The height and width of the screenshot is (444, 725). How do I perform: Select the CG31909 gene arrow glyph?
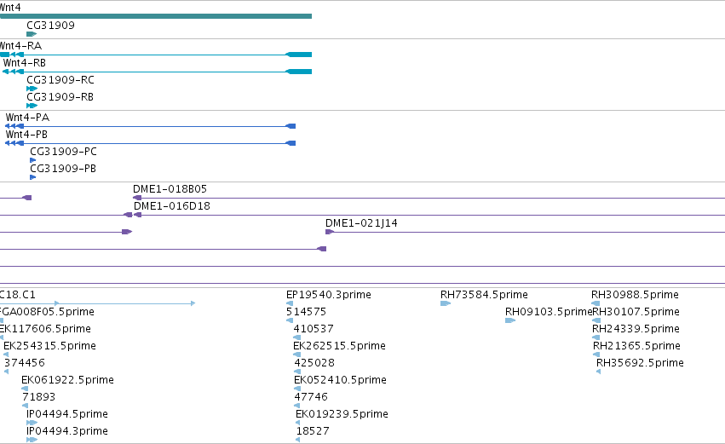[32, 34]
